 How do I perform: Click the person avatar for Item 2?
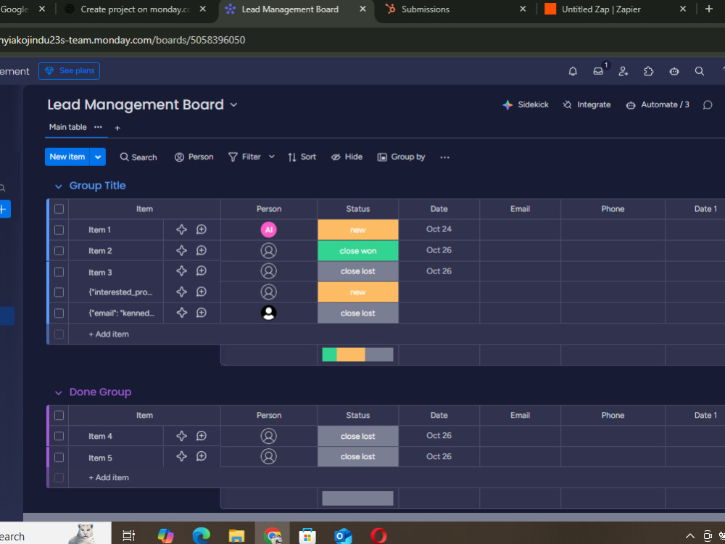[269, 250]
